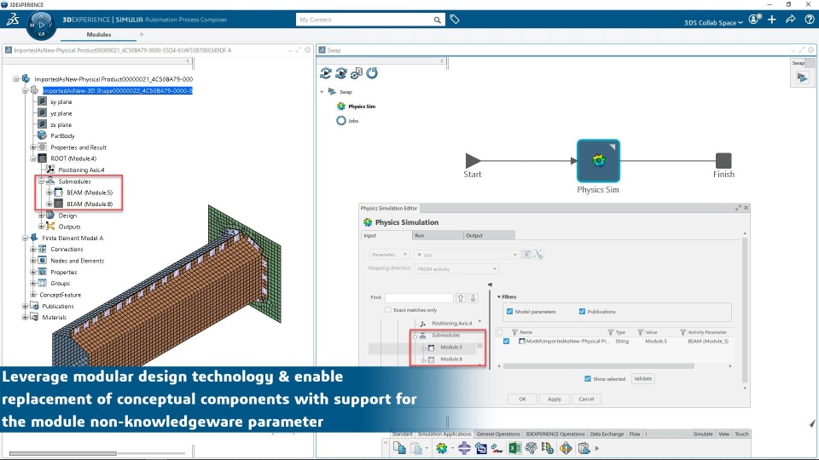Click the Value column filter icon
The width and height of the screenshot is (819, 460).
click(x=641, y=332)
